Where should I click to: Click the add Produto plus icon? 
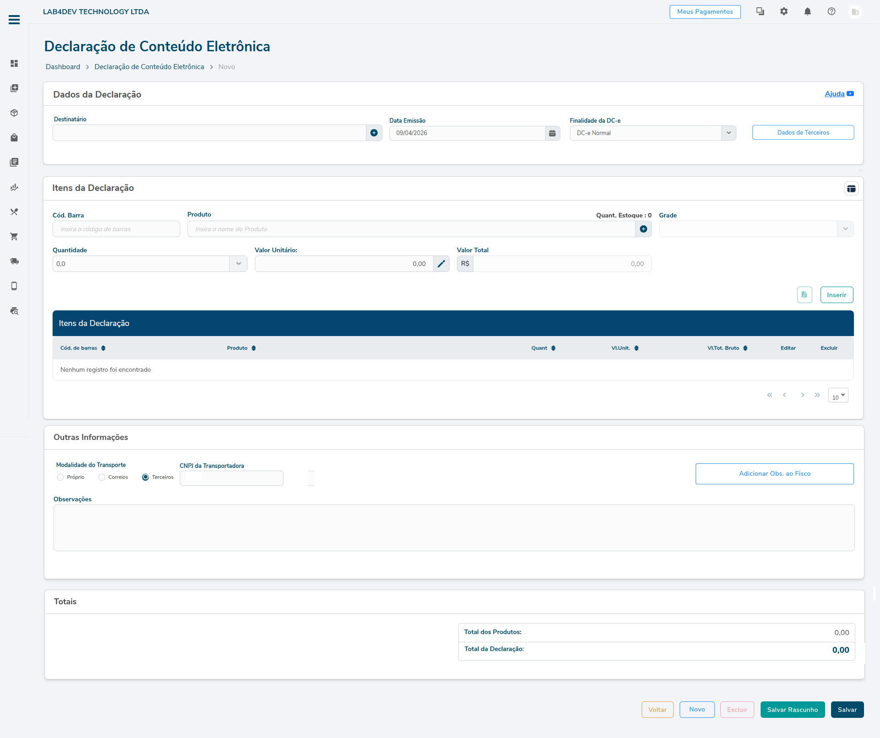pyautogui.click(x=643, y=229)
